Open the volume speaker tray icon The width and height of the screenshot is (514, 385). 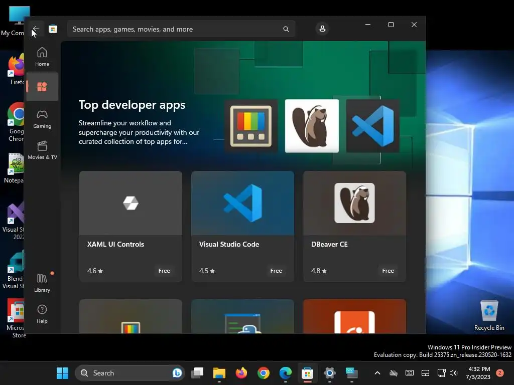pos(453,373)
